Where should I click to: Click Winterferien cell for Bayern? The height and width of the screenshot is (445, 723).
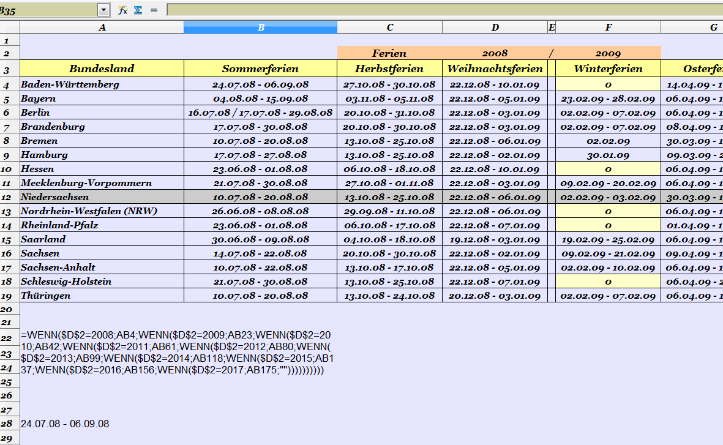(608, 99)
